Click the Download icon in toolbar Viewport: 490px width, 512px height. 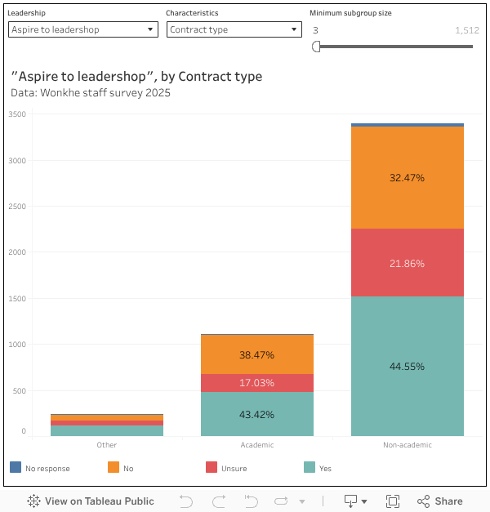pyautogui.click(x=350, y=501)
